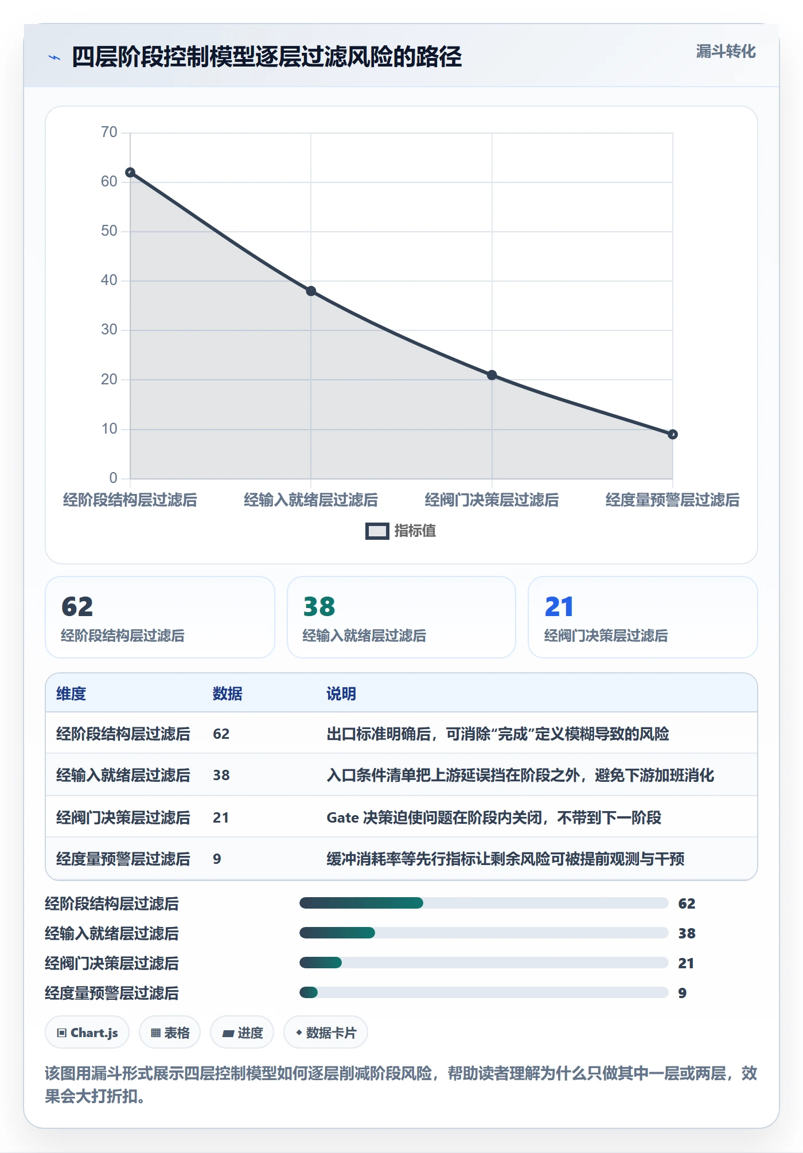Click table cell 经阶段结构层过滤后
The image size is (803, 1153).
pyautogui.click(x=123, y=734)
